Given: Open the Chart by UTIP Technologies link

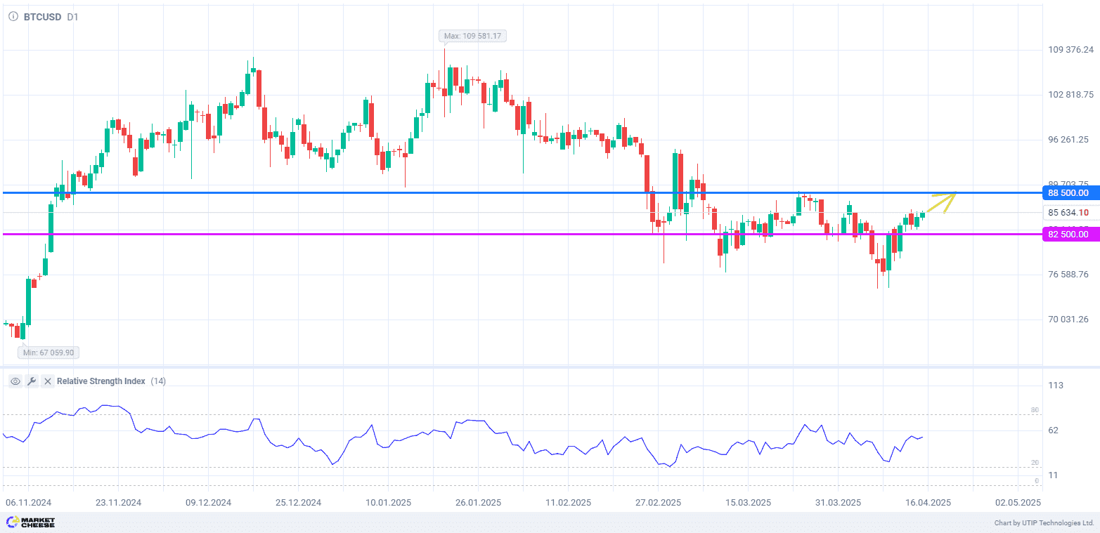Looking at the screenshot, I should (1044, 523).
